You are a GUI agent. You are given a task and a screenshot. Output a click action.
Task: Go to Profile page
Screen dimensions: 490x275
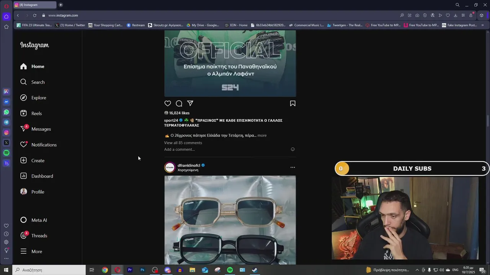(x=33, y=192)
